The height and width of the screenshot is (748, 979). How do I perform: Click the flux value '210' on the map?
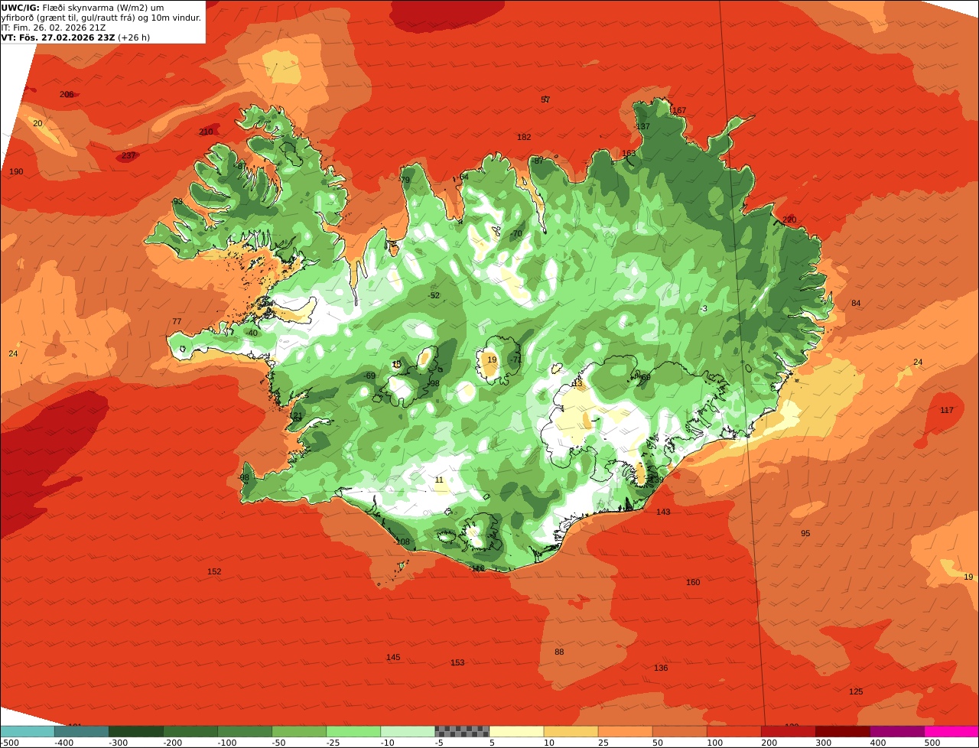click(x=206, y=132)
